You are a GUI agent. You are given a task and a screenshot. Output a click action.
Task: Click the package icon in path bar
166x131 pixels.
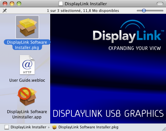click(54, 127)
